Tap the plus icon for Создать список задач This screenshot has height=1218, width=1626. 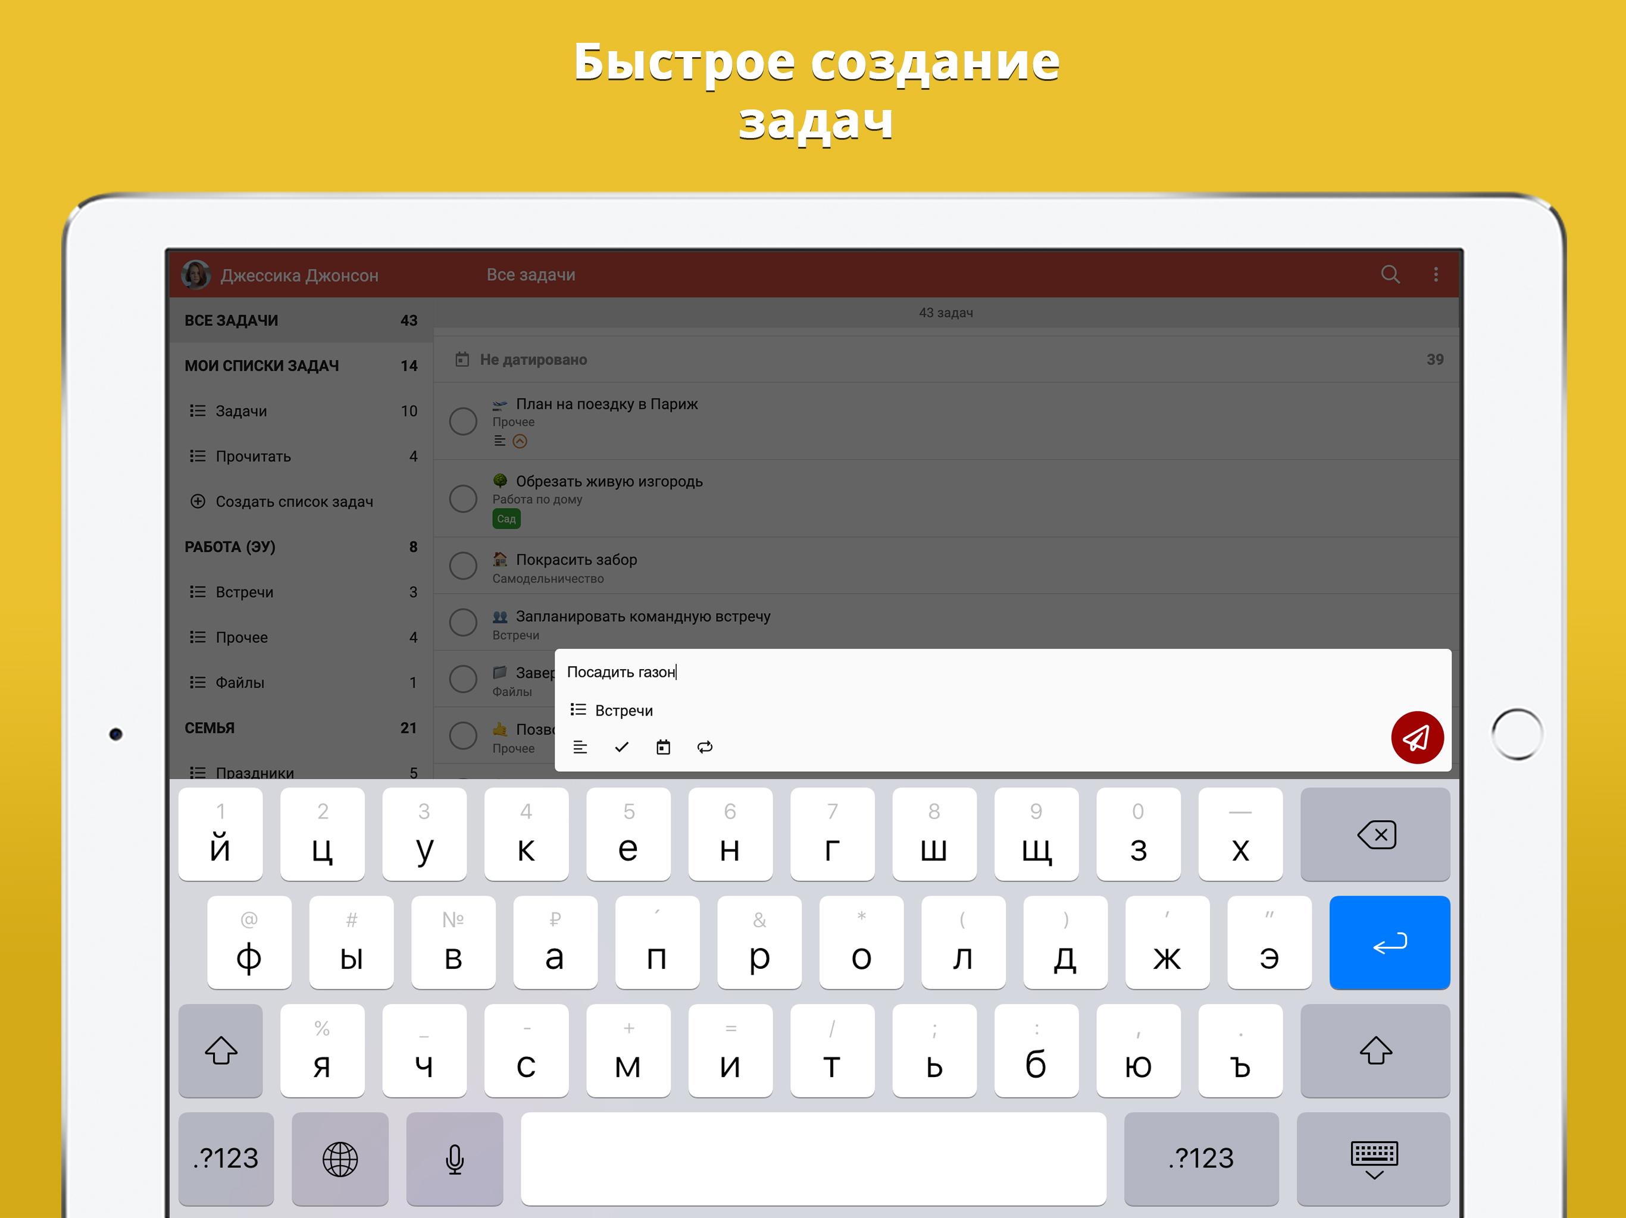[198, 501]
